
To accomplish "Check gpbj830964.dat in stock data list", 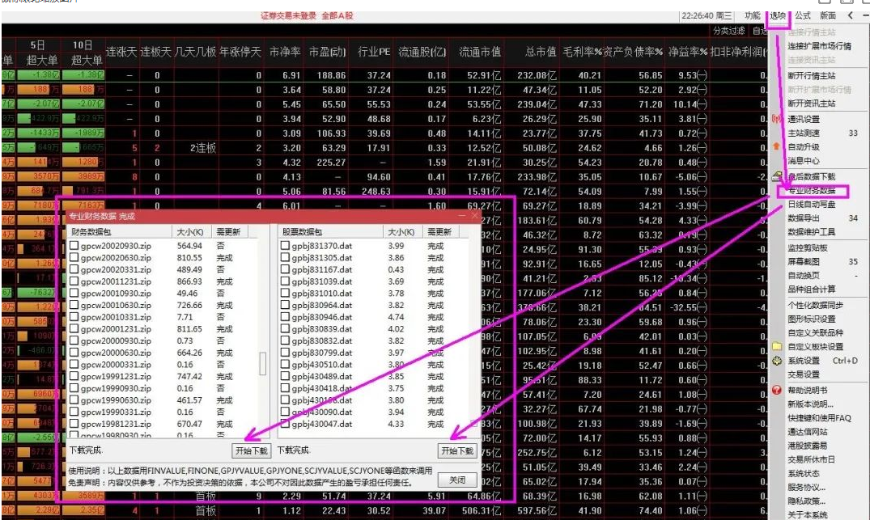I will (285, 305).
